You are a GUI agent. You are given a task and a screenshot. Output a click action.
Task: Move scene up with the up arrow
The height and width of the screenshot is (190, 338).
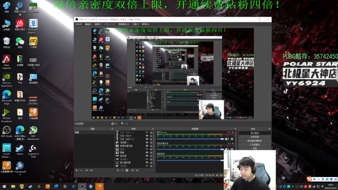point(87,170)
